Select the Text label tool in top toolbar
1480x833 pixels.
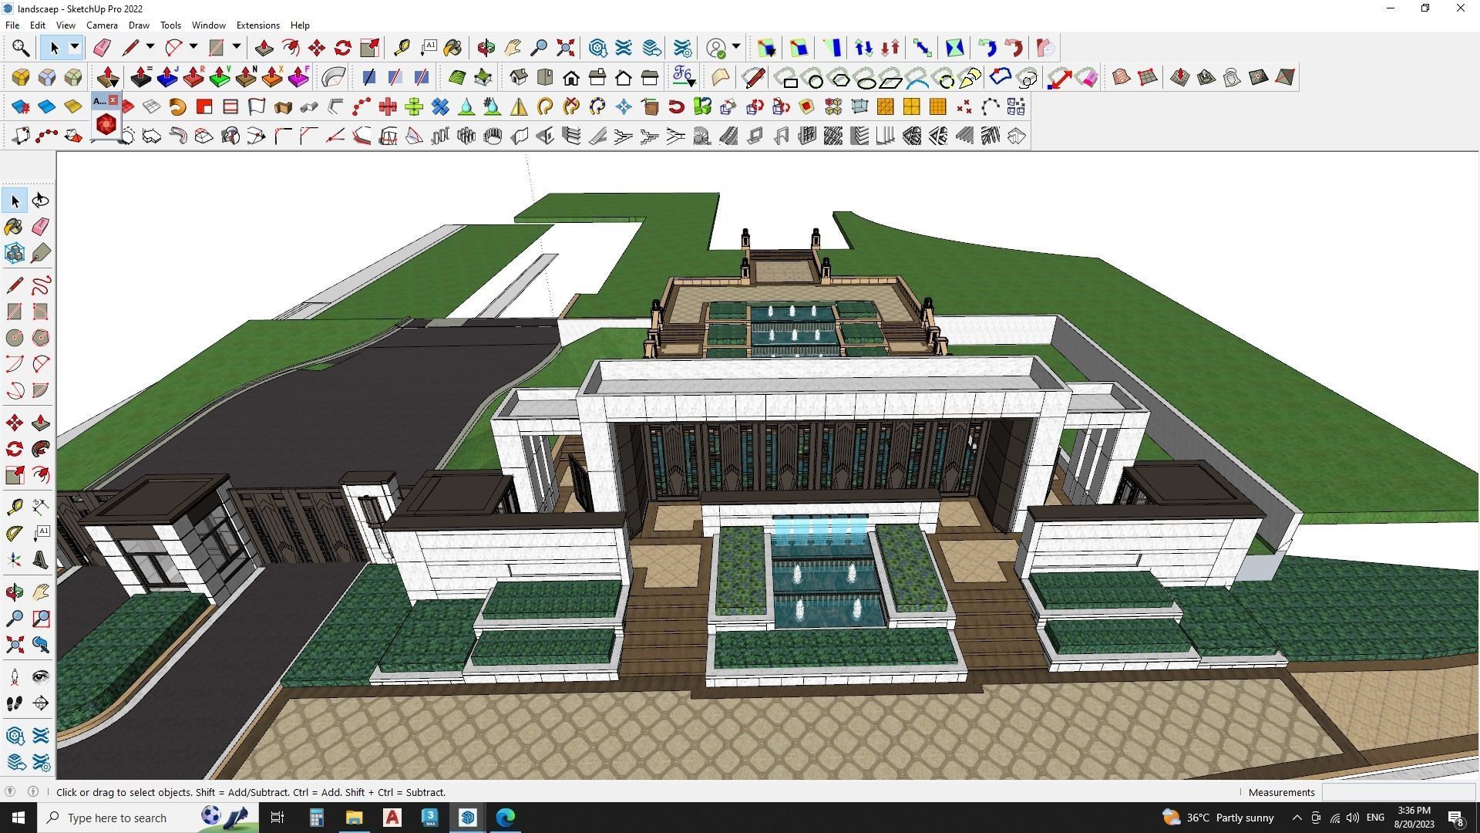pos(429,48)
